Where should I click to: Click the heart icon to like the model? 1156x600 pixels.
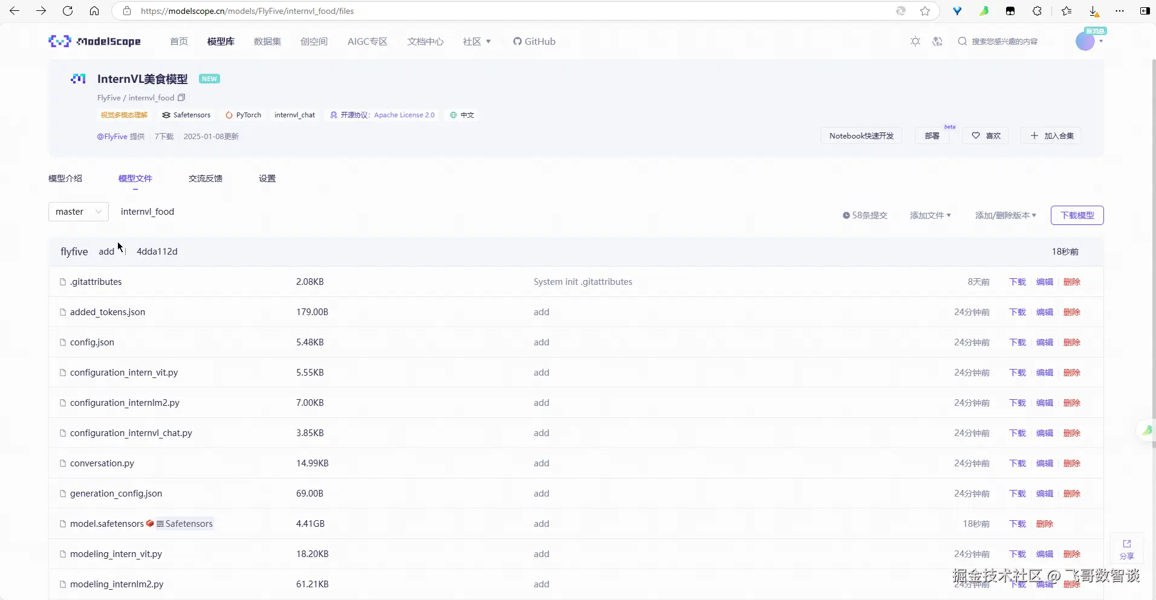(x=976, y=135)
